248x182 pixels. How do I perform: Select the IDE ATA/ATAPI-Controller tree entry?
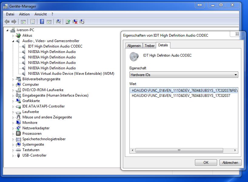pos(43,106)
